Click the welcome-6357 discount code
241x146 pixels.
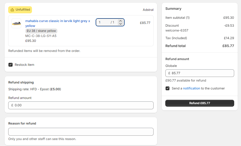click(177, 30)
